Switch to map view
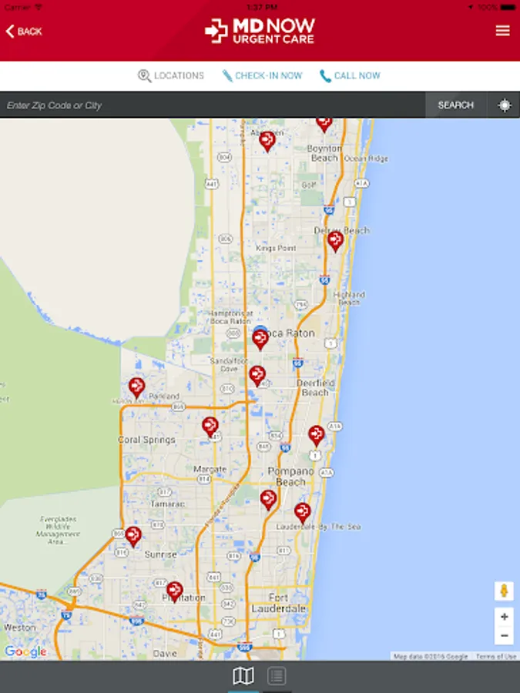Viewport: 520px width, 693px height. pyautogui.click(x=243, y=676)
